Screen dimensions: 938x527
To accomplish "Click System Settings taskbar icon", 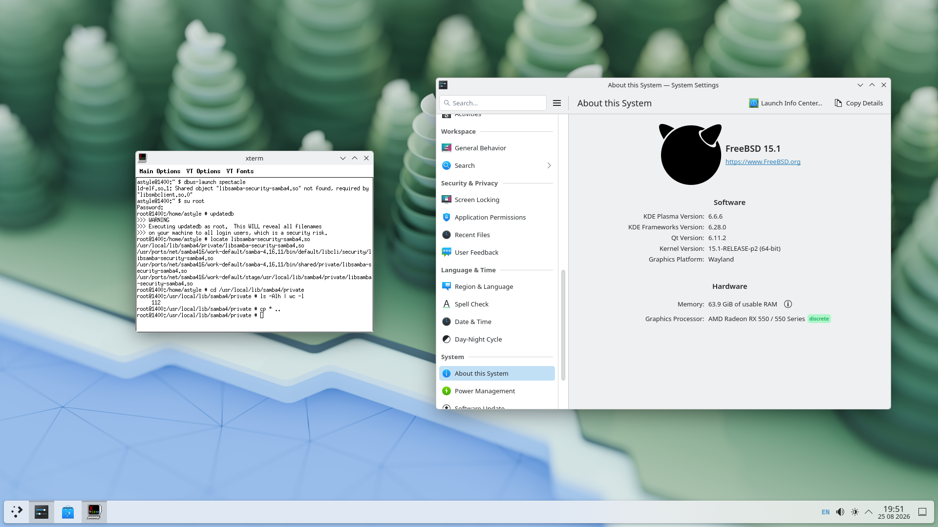I will 42,512.
